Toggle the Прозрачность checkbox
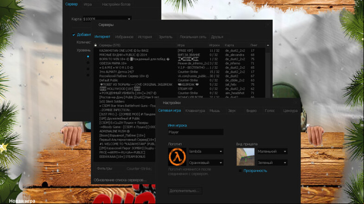 pyautogui.click(x=240, y=171)
